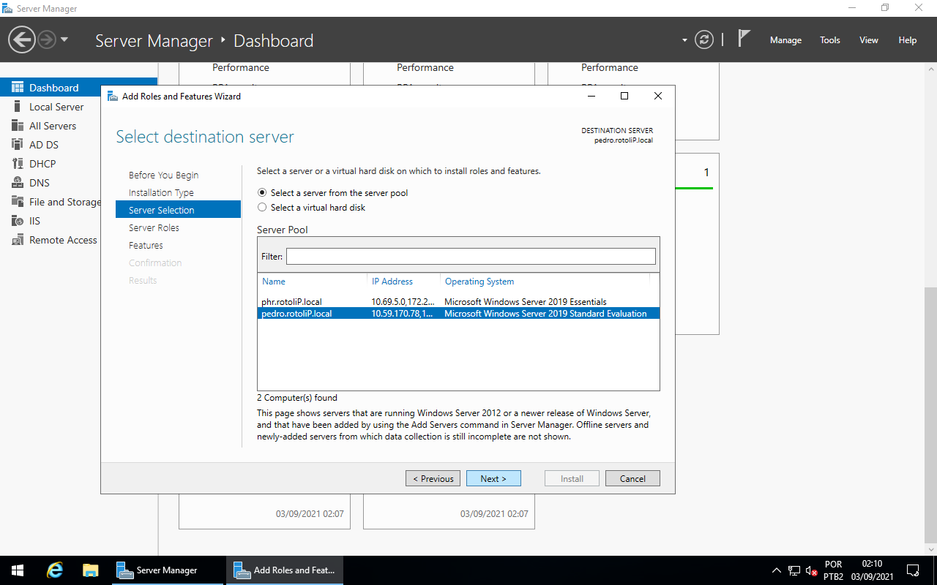Open the AD DS sidebar icon
Viewport: 937px width, 585px height.
18,145
